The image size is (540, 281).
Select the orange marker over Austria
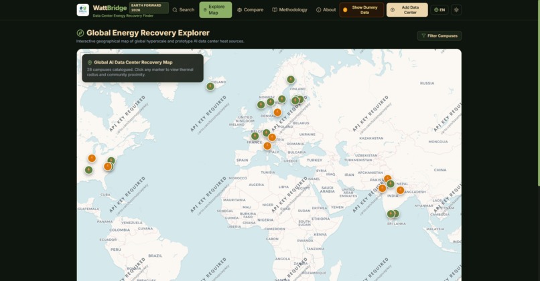coord(272,138)
